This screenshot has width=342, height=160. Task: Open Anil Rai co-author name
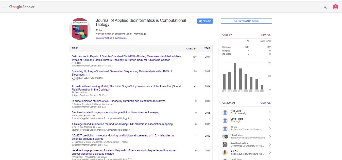[234, 151]
